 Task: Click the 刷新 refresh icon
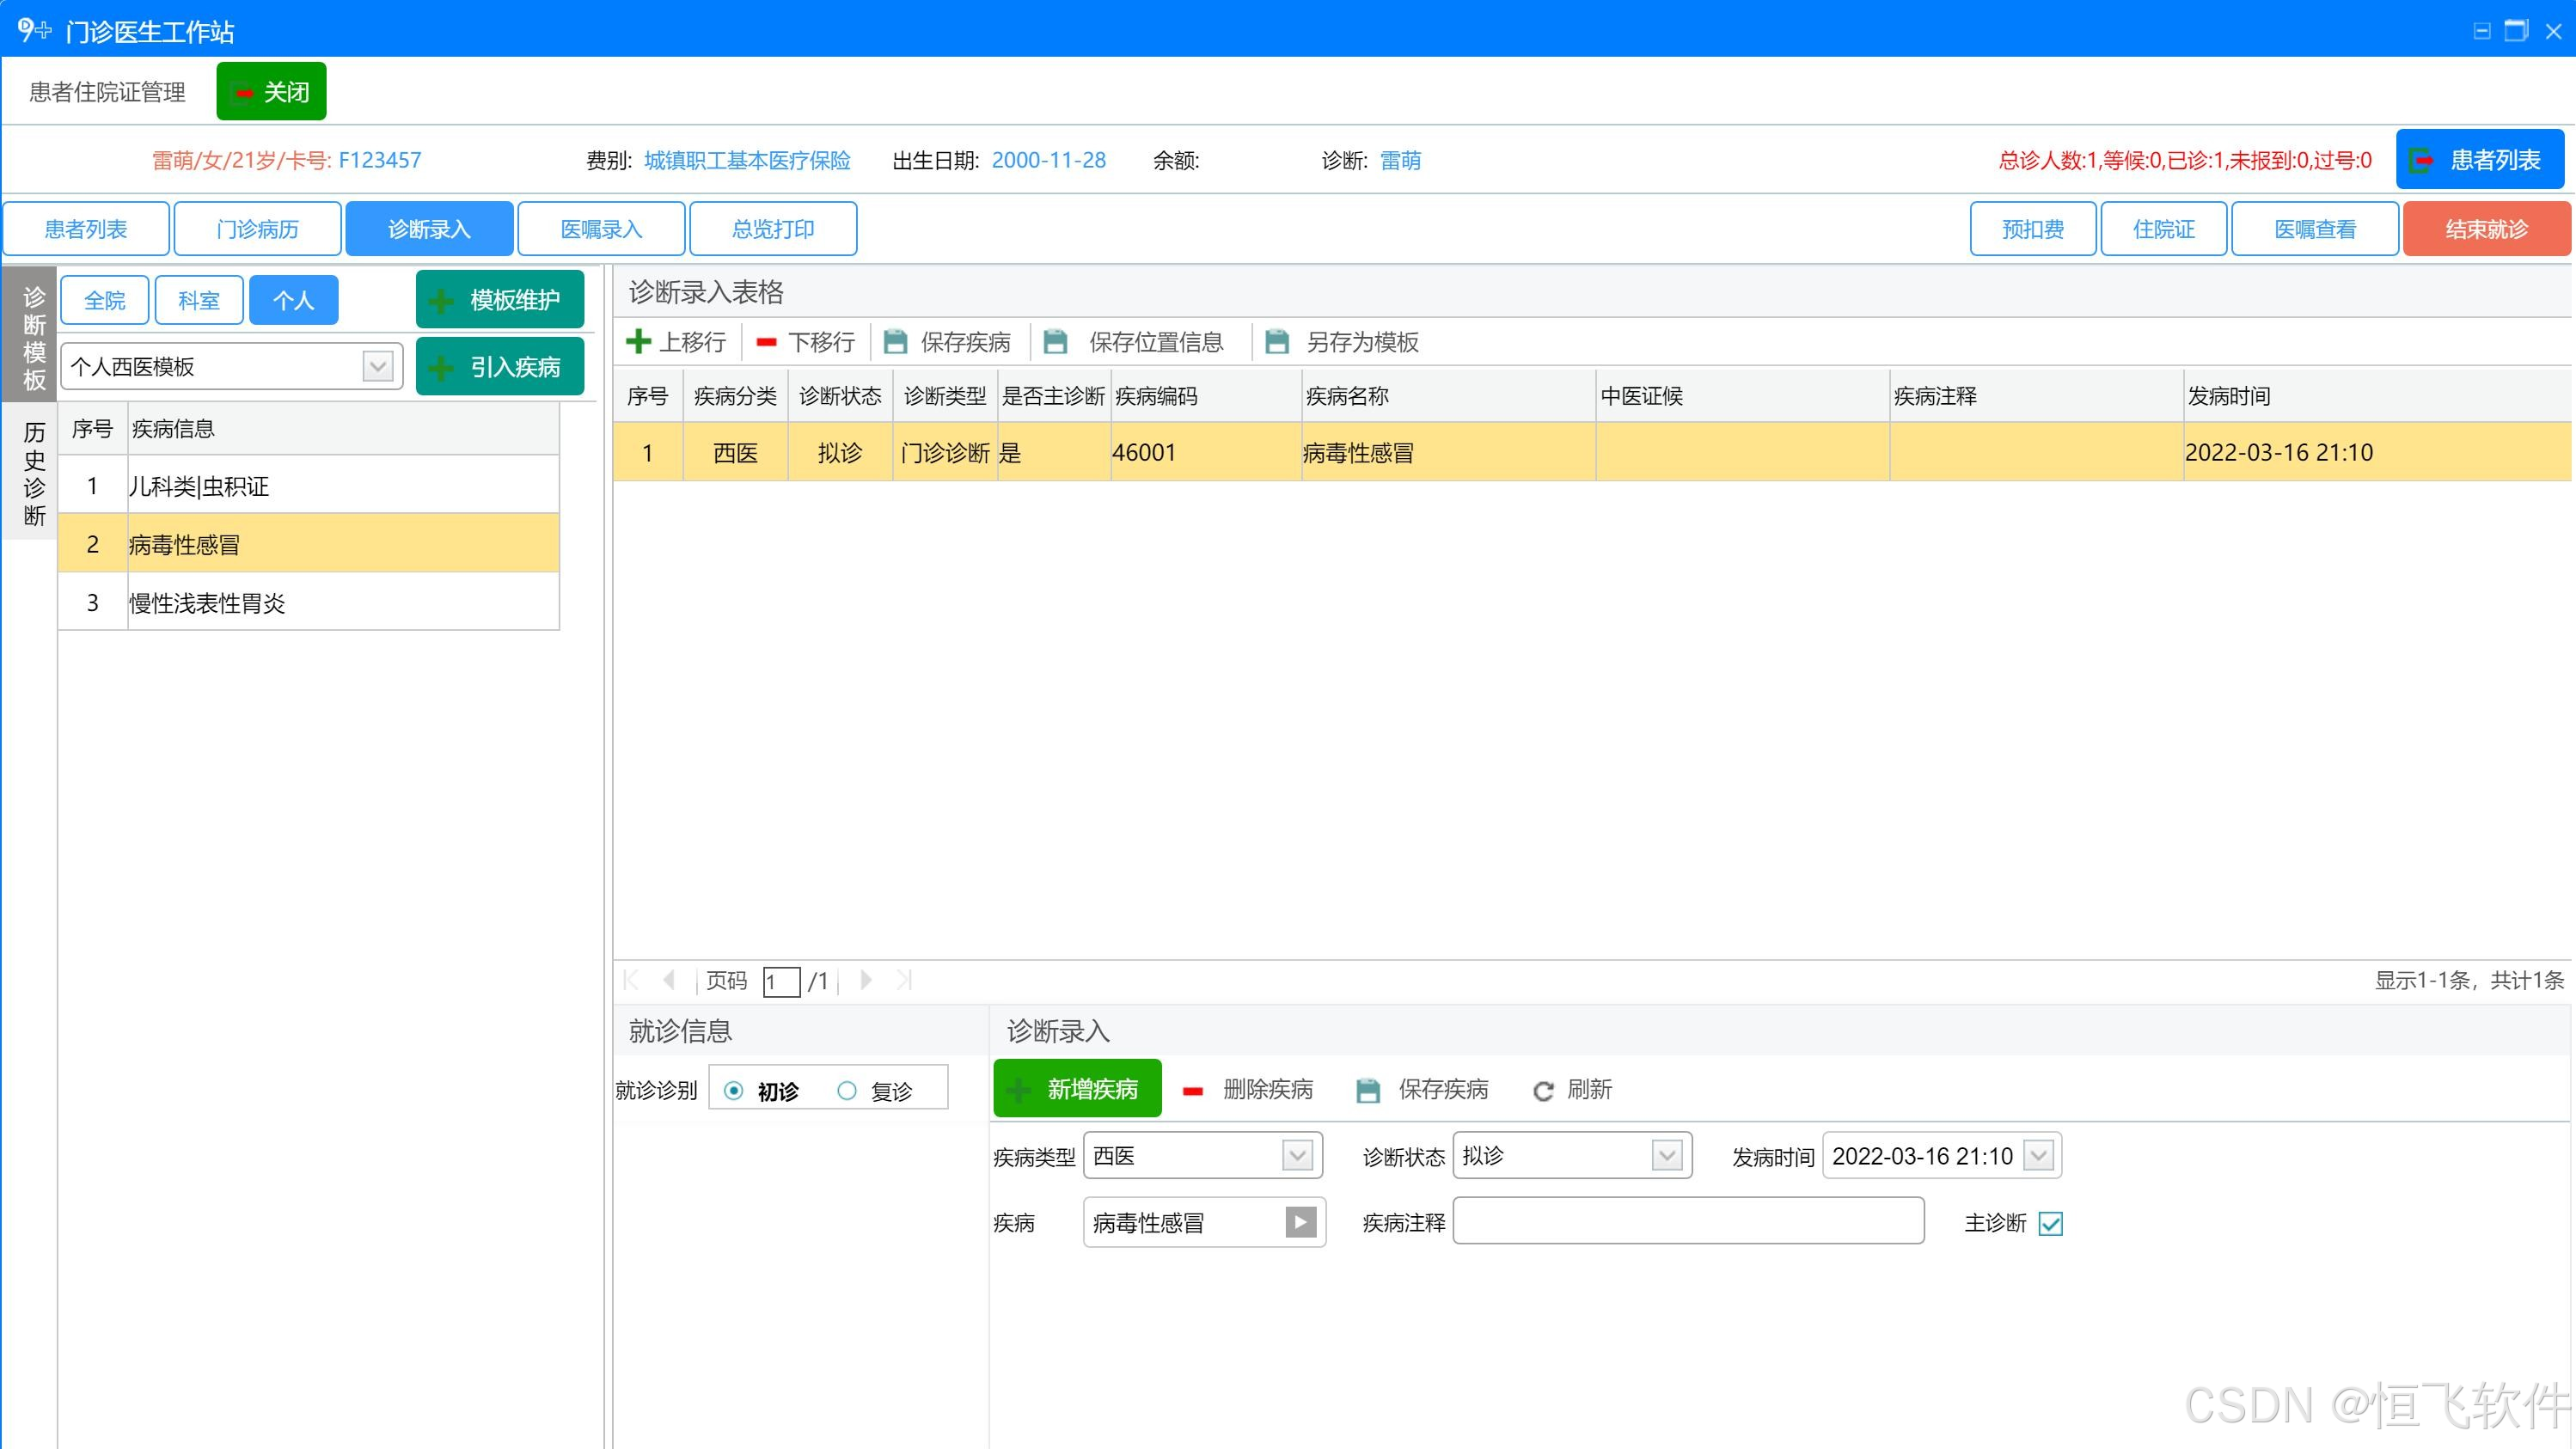(x=1543, y=1090)
